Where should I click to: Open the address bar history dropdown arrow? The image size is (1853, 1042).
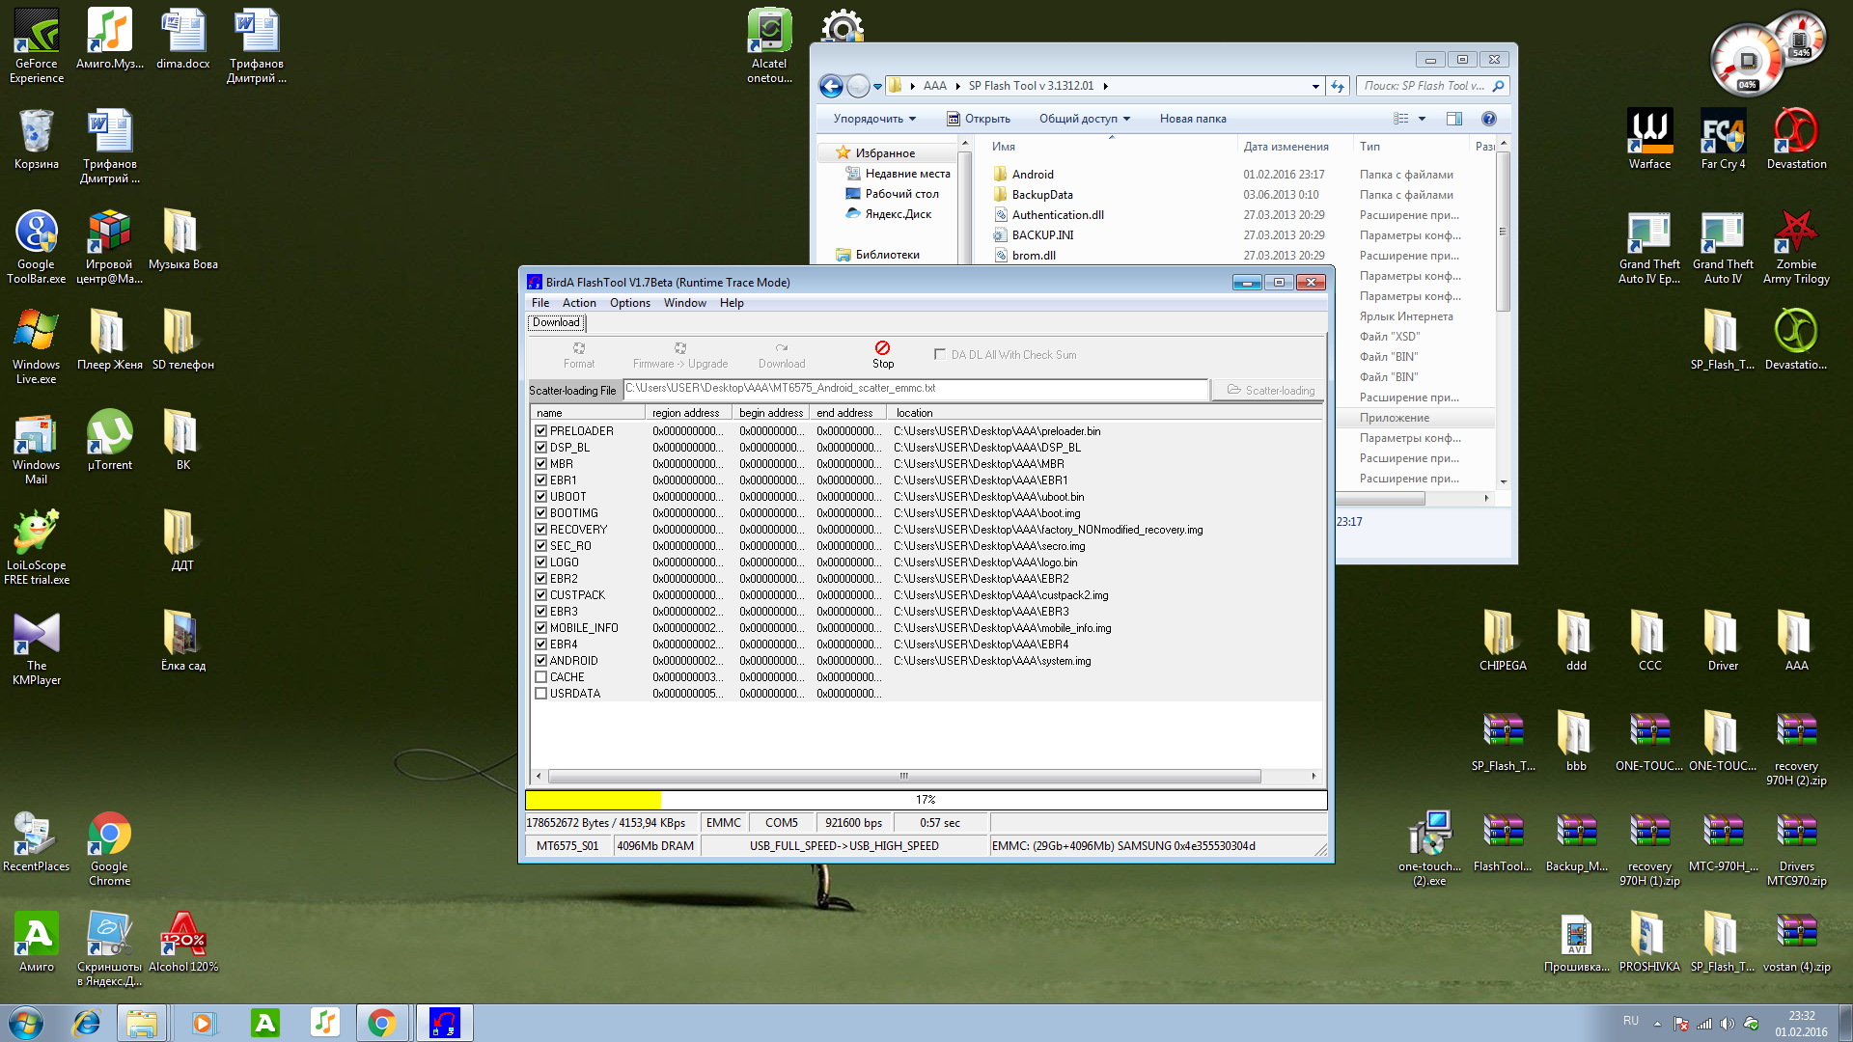click(x=1315, y=86)
